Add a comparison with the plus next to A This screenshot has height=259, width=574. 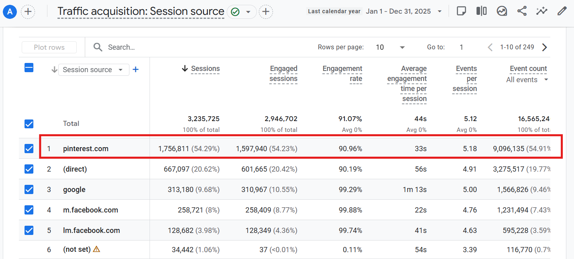(28, 12)
